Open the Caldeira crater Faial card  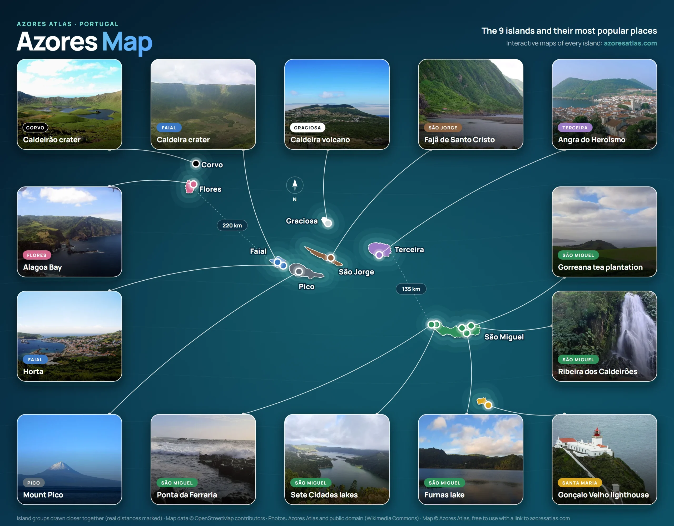point(203,104)
